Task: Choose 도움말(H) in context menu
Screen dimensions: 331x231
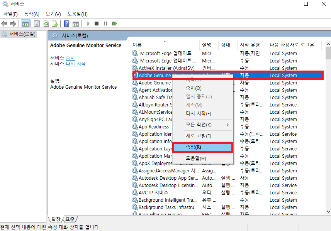Action: [203, 158]
